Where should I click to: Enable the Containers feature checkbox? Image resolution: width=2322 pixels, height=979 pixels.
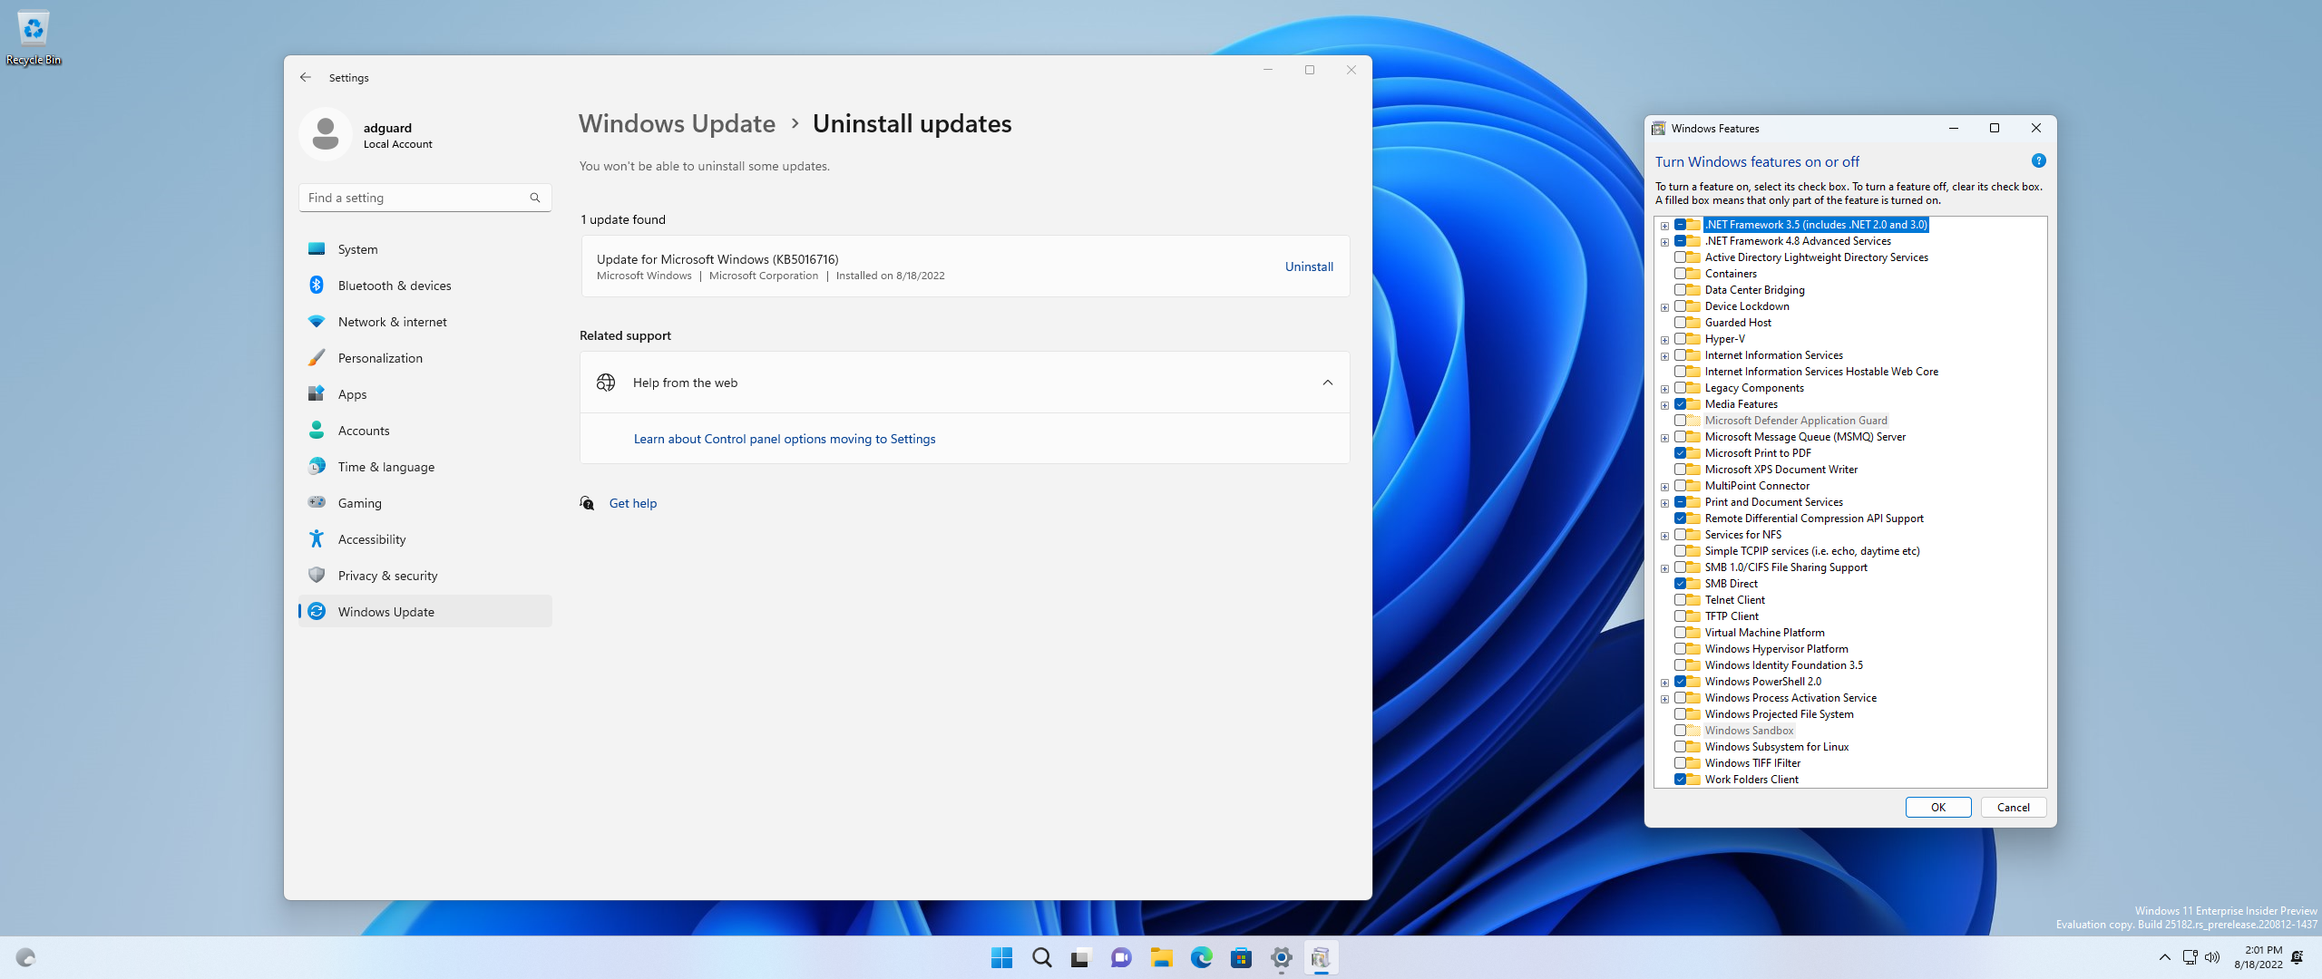pos(1681,274)
